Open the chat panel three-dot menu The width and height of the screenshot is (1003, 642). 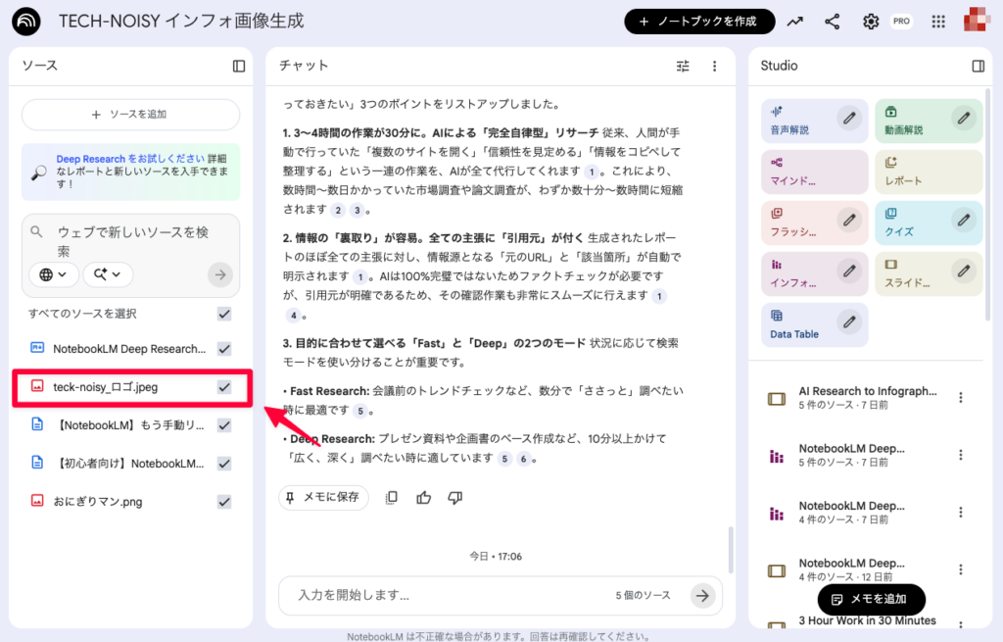(x=715, y=66)
